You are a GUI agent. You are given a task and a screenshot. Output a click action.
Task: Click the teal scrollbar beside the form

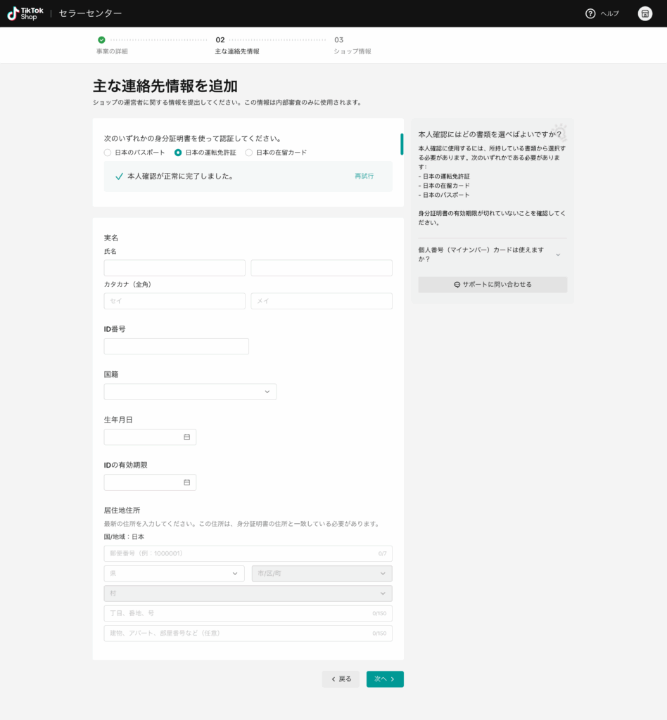402,143
